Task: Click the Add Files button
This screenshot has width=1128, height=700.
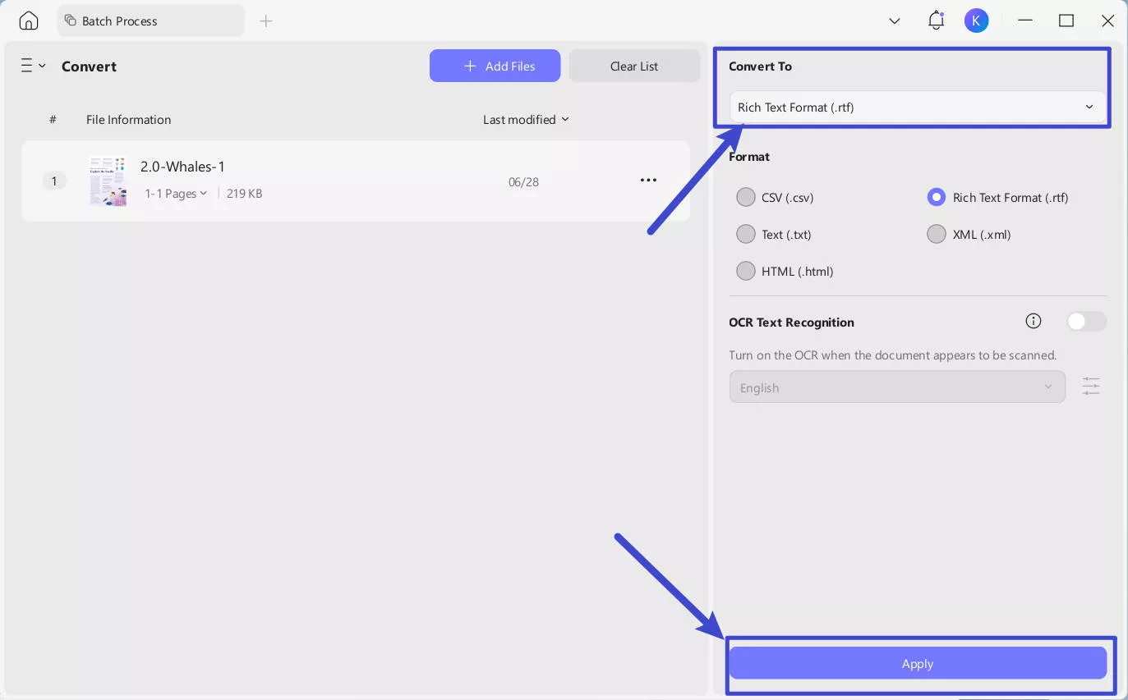Action: point(495,66)
